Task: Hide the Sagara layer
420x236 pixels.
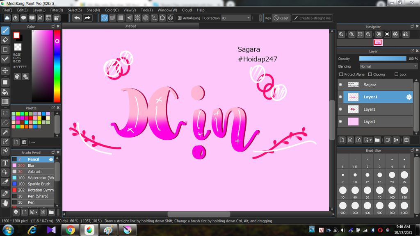Action: pos(340,84)
